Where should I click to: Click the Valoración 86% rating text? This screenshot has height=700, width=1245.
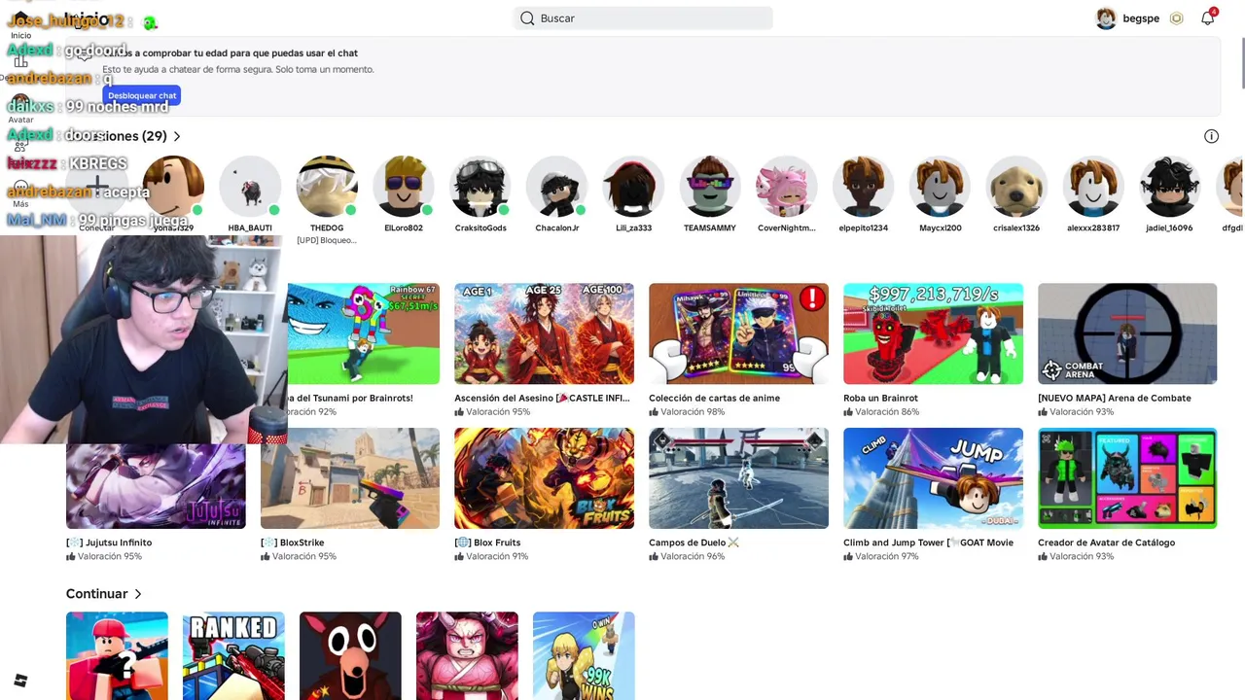tap(887, 412)
